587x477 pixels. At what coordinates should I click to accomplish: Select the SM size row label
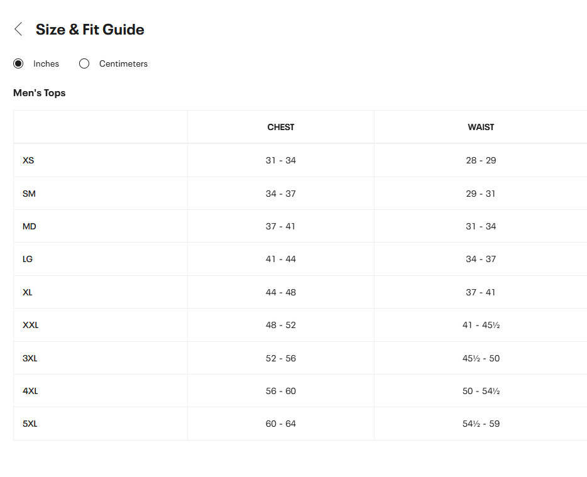click(x=29, y=194)
